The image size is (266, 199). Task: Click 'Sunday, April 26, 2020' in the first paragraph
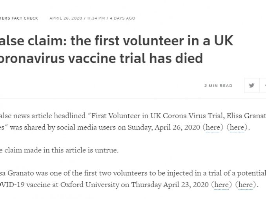[164, 127]
